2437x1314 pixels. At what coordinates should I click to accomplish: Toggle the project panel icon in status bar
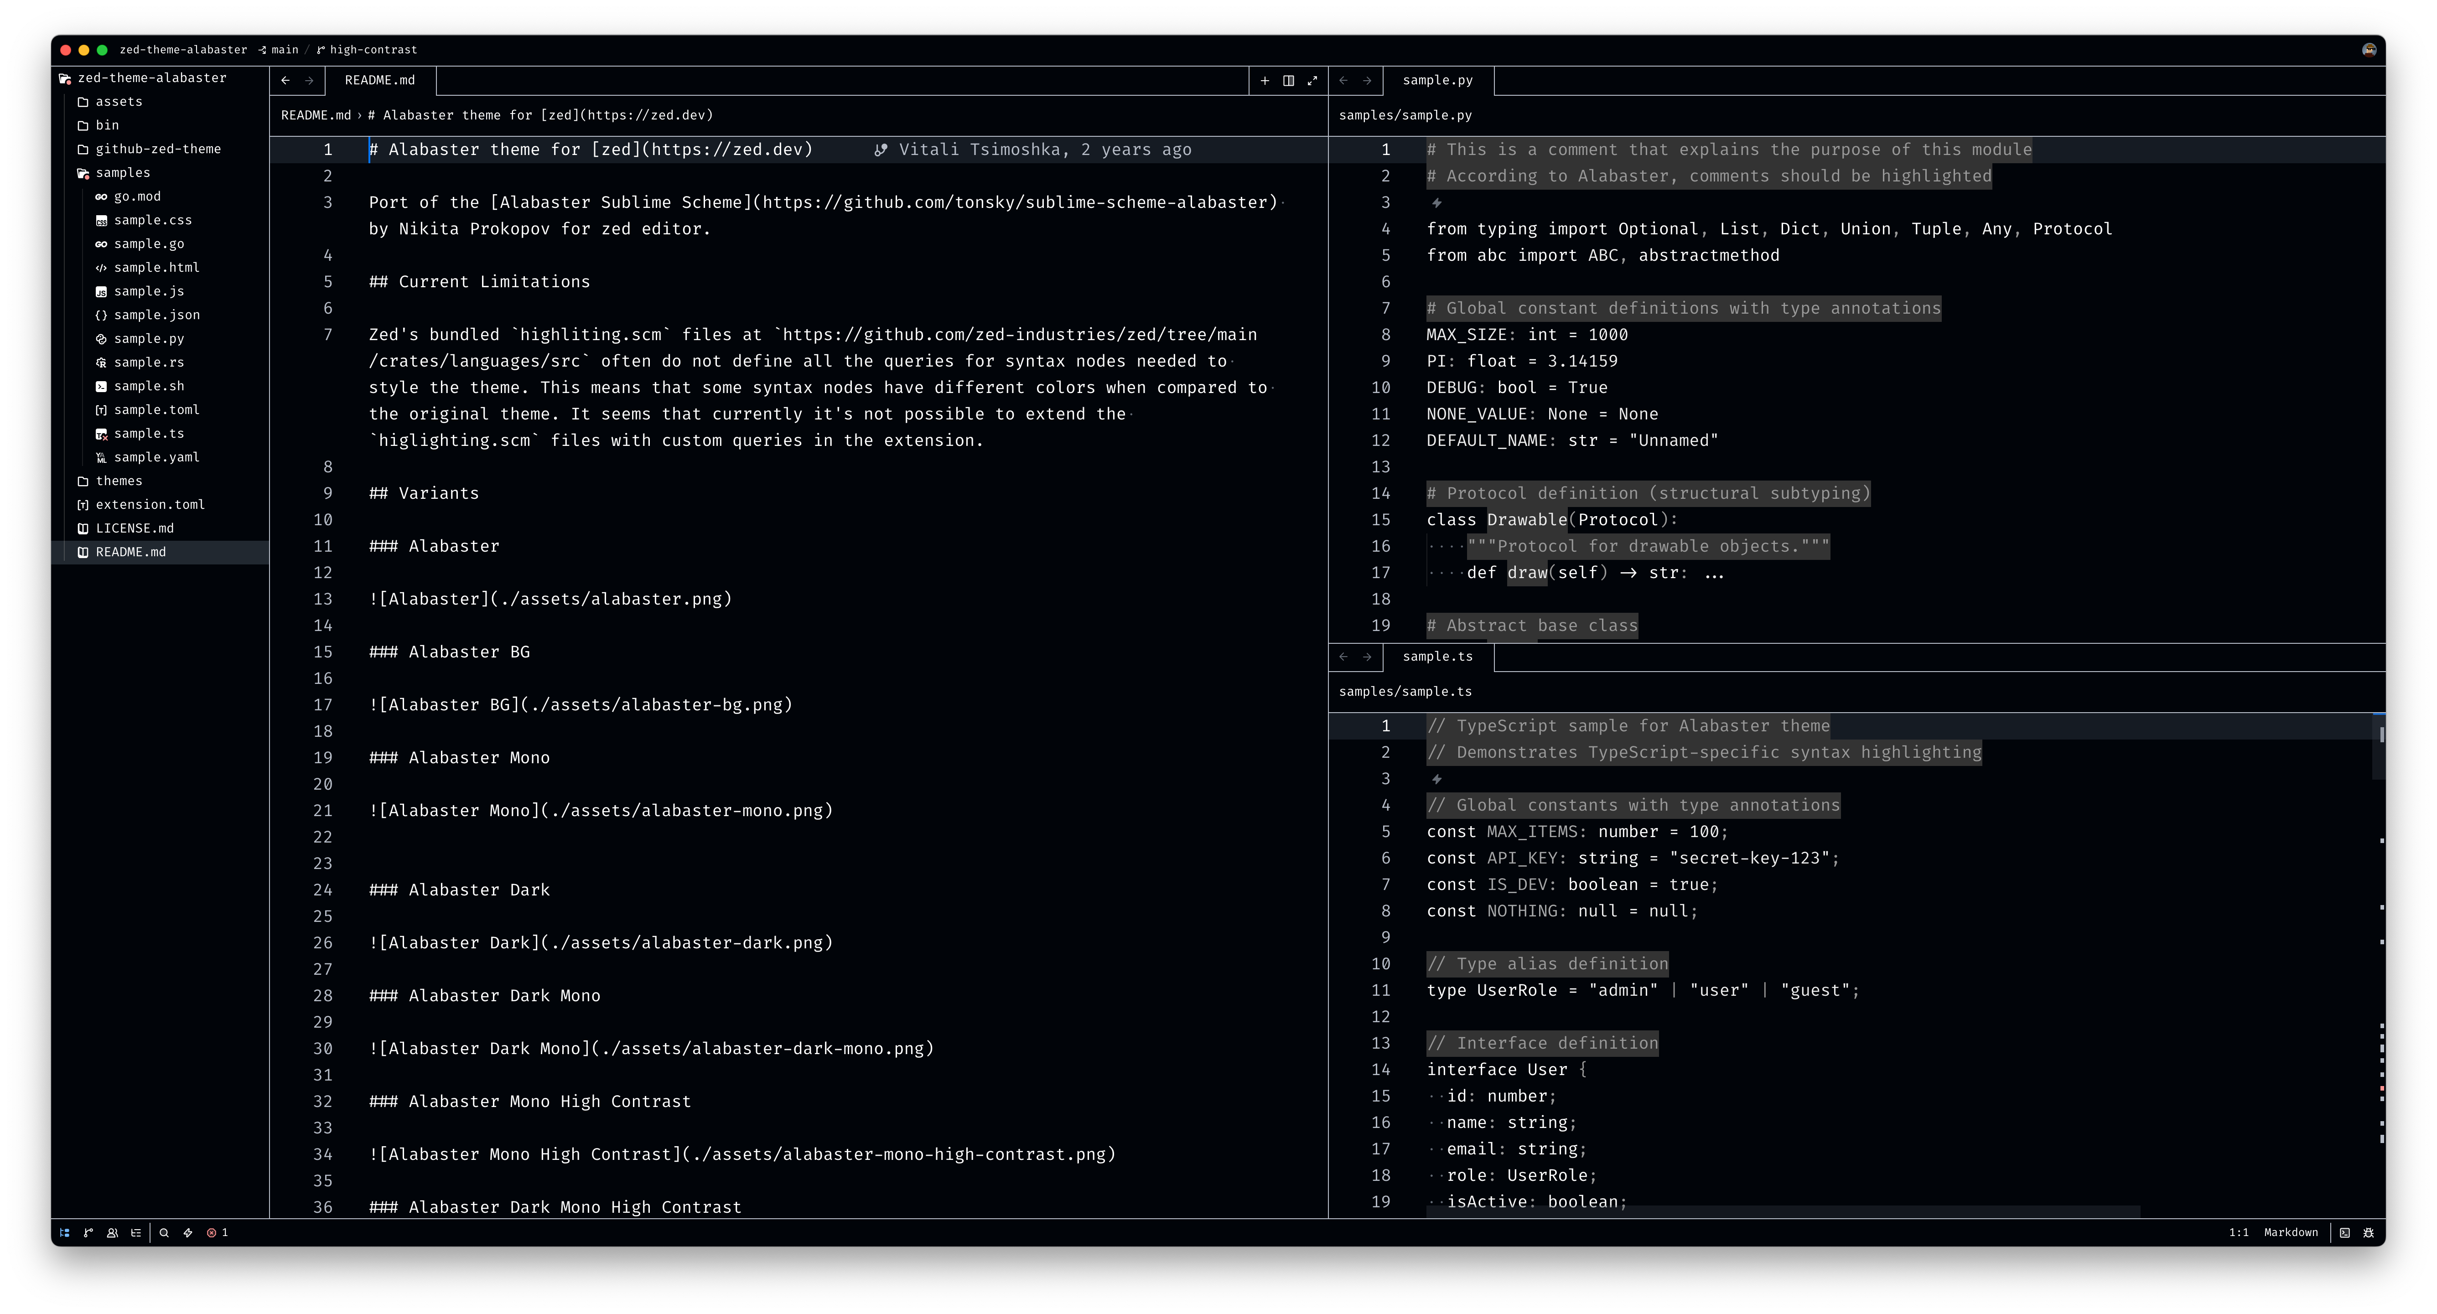[64, 1233]
